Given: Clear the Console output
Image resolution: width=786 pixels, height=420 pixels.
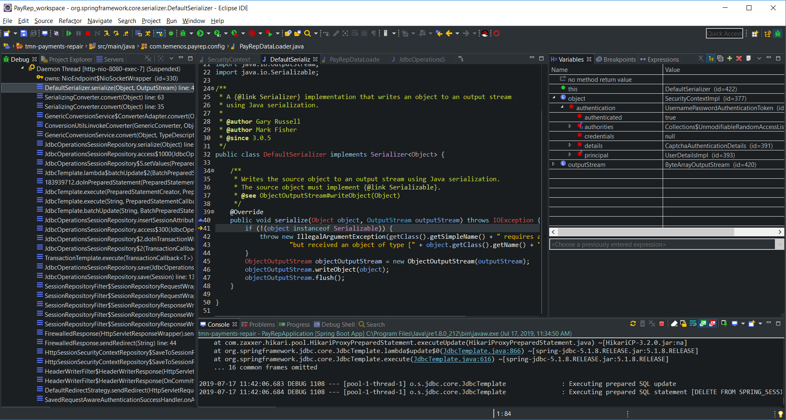Looking at the screenshot, I should point(674,324).
